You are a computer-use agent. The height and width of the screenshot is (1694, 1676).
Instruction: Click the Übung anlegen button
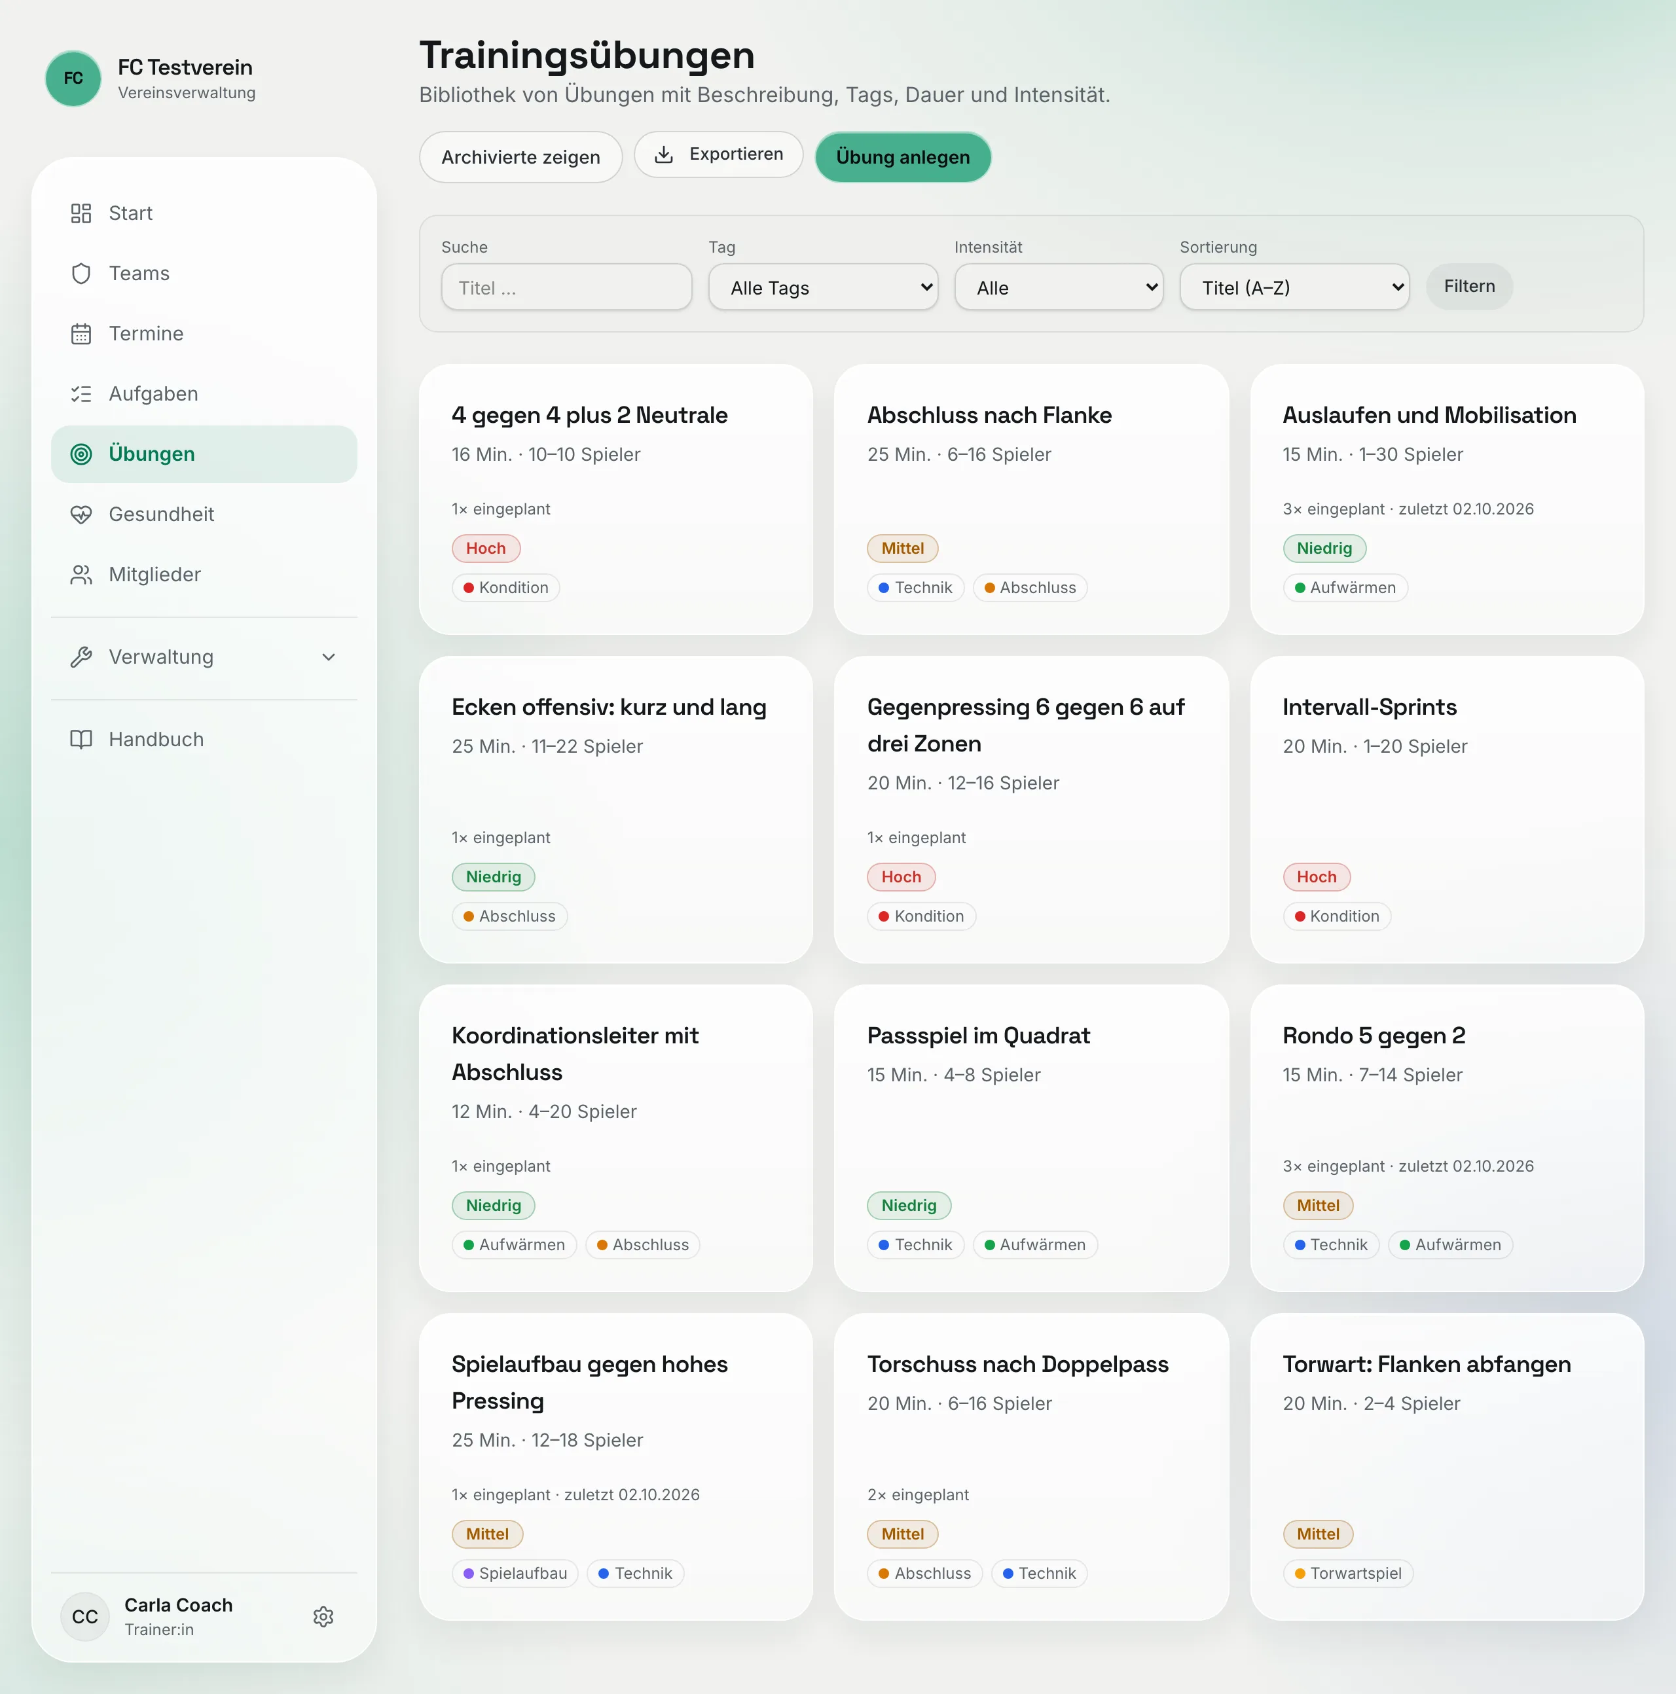point(902,157)
